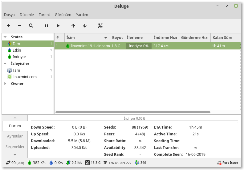
Task: Resume the torrent with play icon
Action: click(58, 26)
